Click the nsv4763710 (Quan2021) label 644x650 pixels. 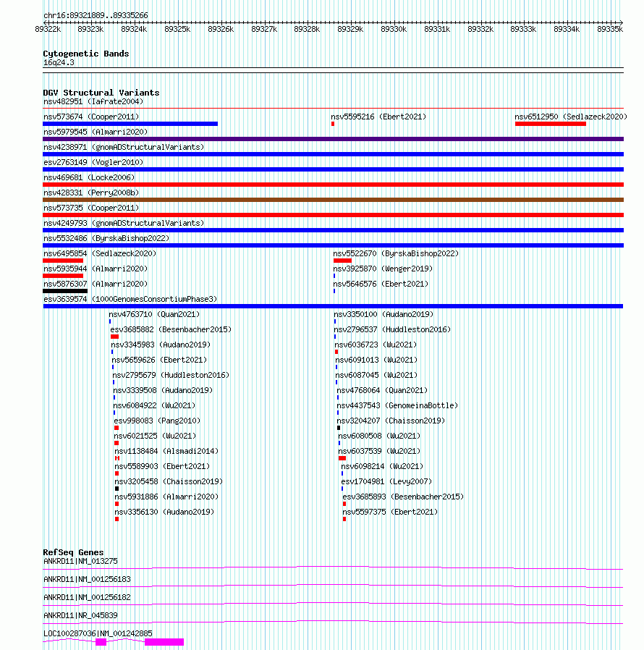154,314
